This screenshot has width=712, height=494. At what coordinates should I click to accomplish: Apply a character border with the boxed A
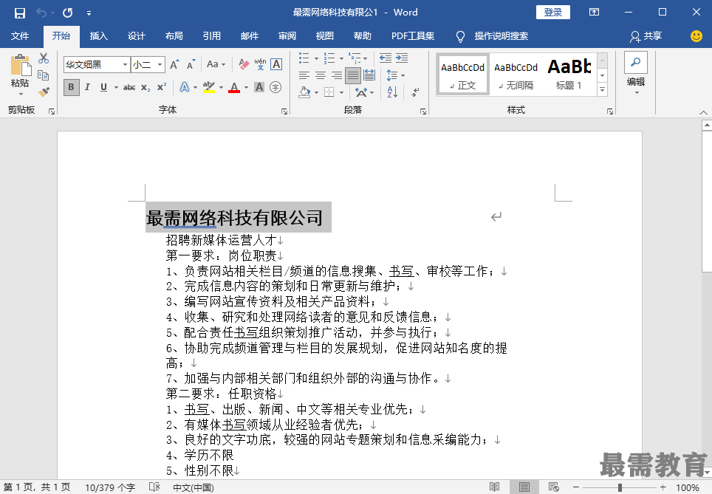tap(276, 64)
